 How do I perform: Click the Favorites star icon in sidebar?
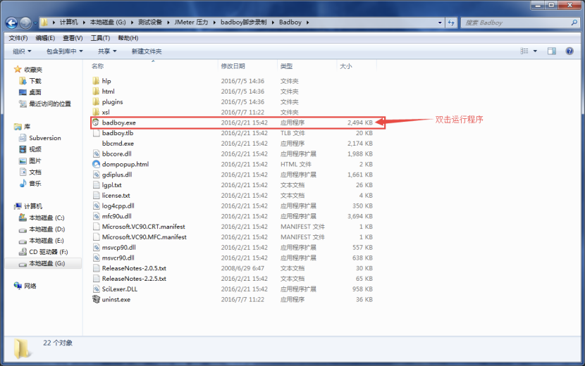point(17,69)
